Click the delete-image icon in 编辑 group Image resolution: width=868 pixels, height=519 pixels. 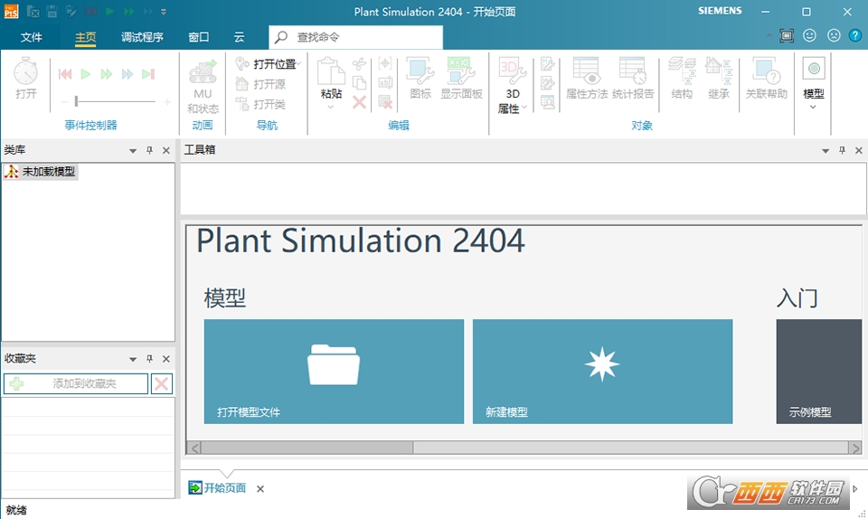click(385, 102)
